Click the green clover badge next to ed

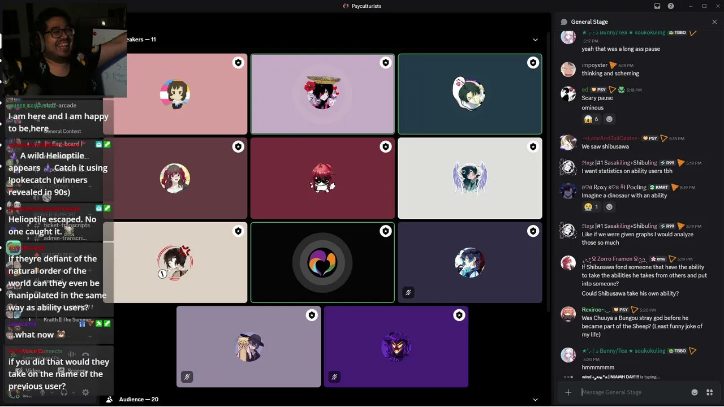point(621,90)
